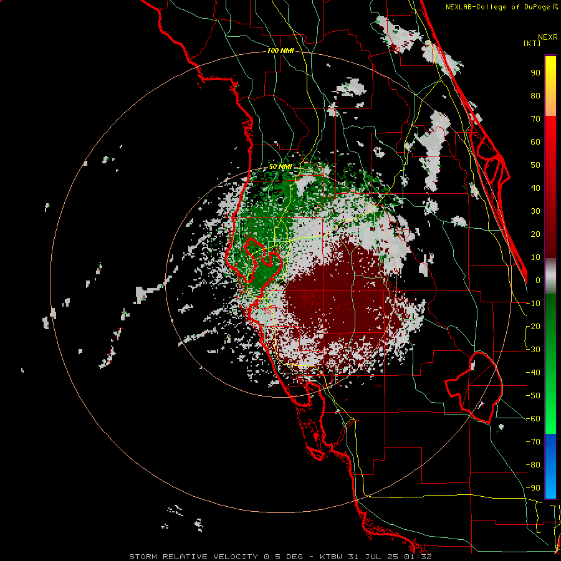The width and height of the screenshot is (561, 561).
Task: Click the -50 scale label
Action: 533,396
